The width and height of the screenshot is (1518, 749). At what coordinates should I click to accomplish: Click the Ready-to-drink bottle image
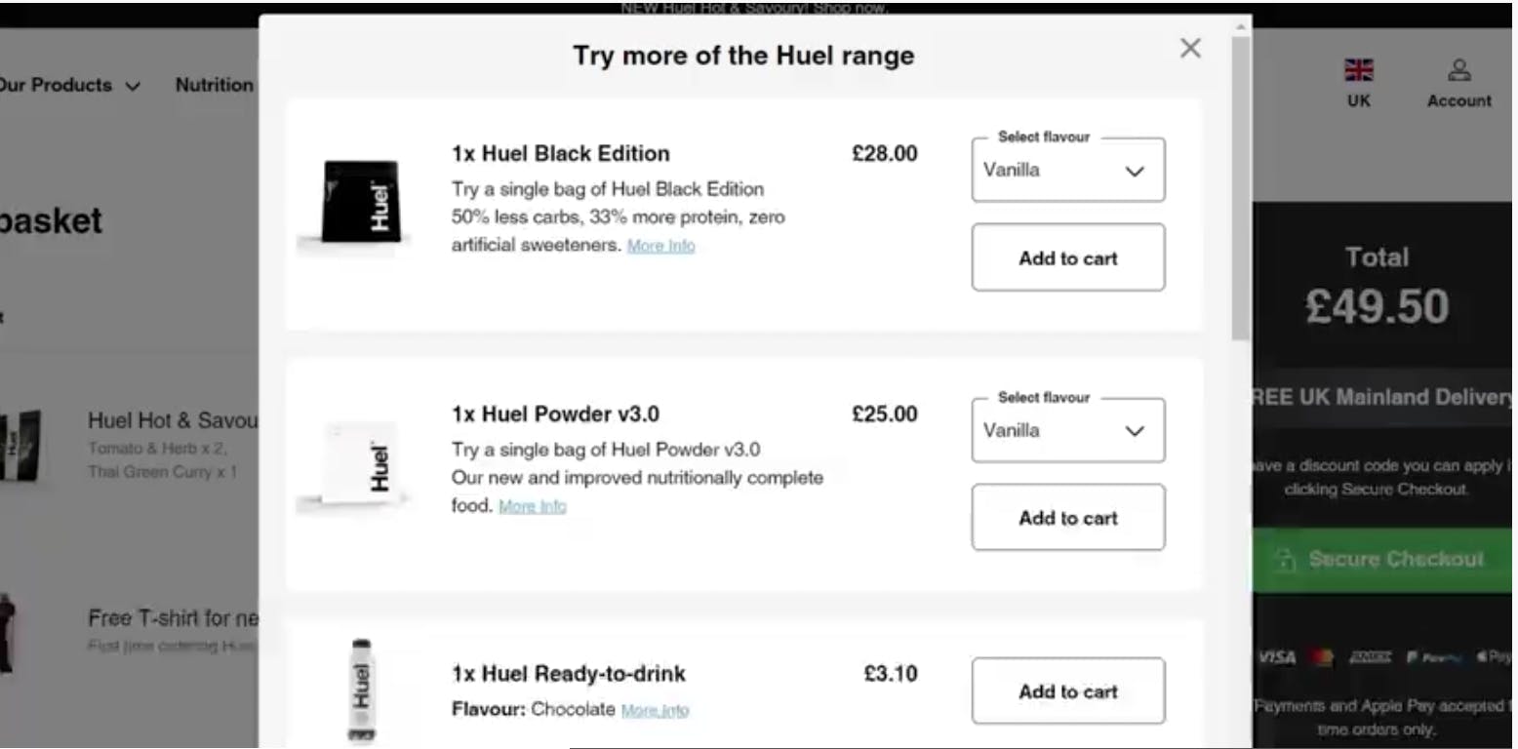(x=362, y=689)
